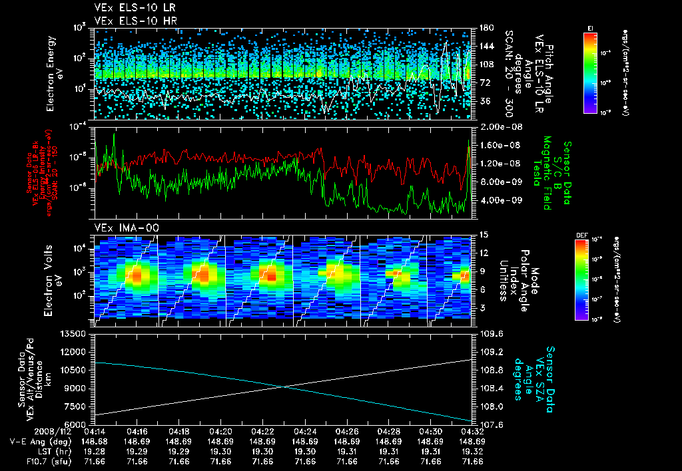Click the 1.60e-08 magnetic field tick

502,145
